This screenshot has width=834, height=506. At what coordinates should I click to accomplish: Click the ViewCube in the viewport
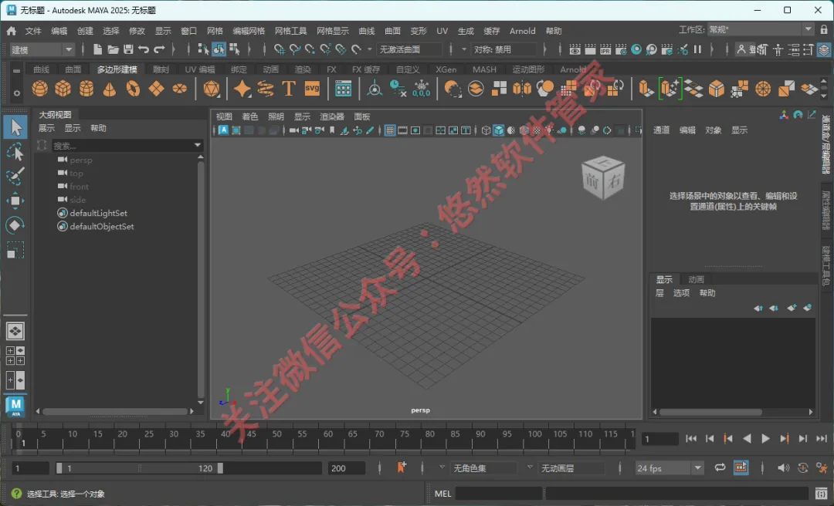click(x=603, y=178)
